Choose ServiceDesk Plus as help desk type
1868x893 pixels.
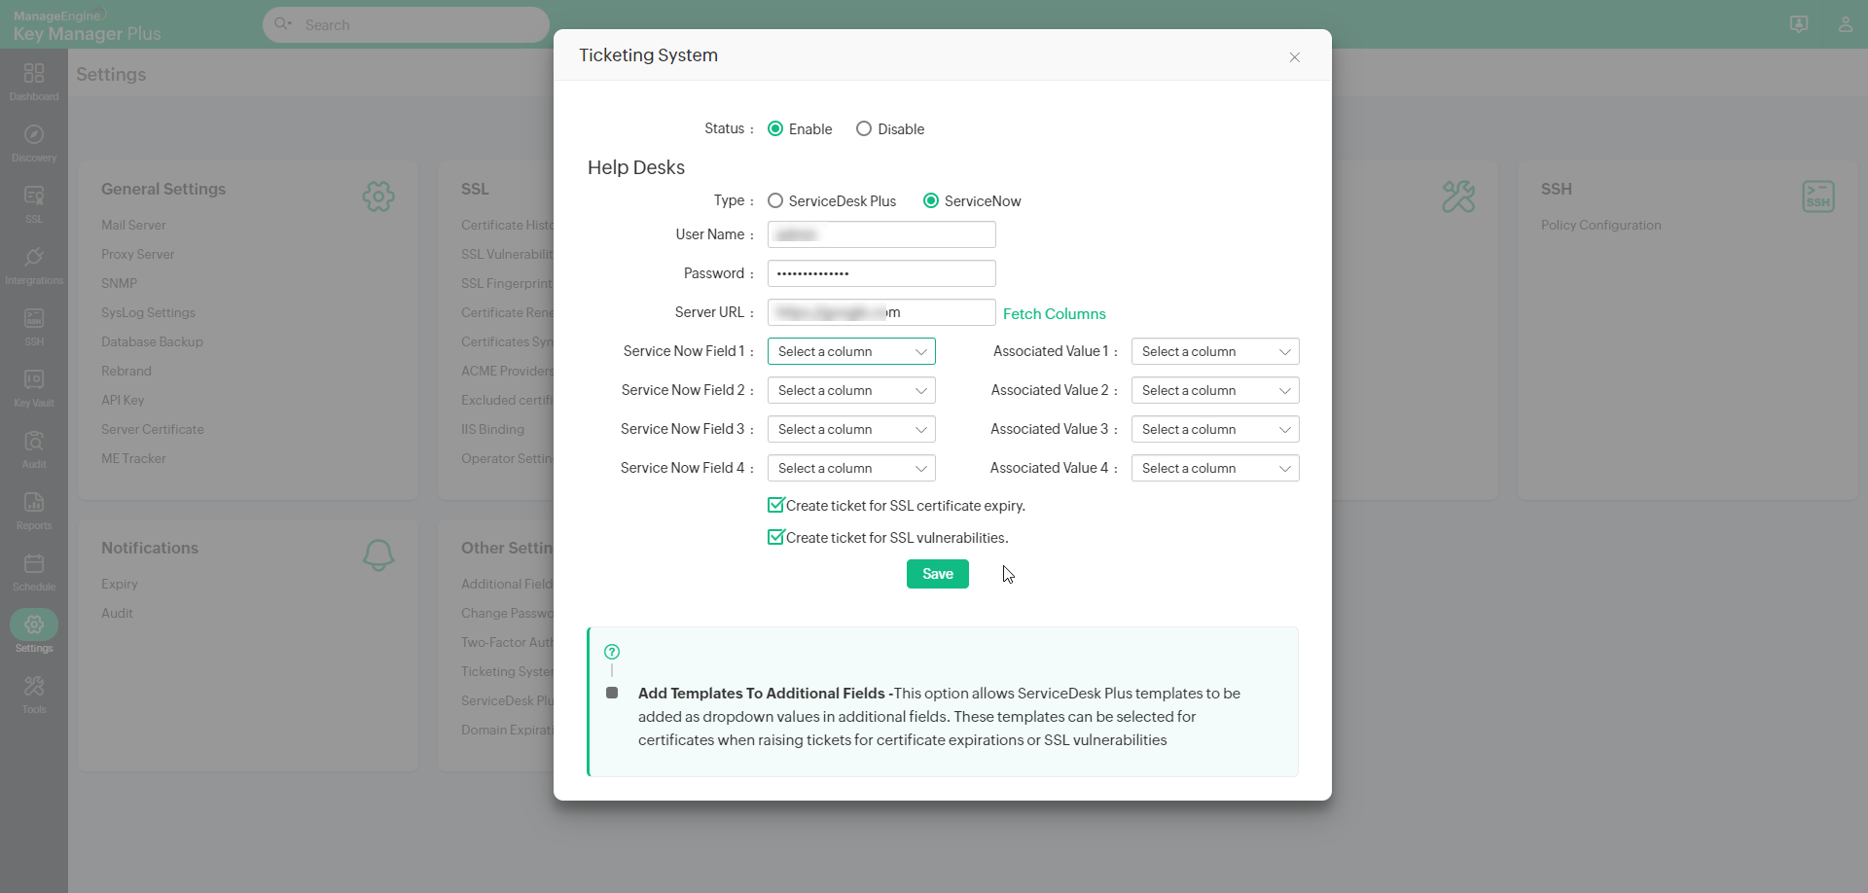pos(775,200)
